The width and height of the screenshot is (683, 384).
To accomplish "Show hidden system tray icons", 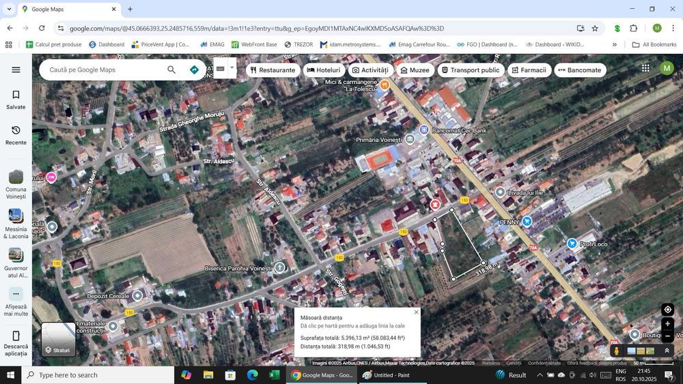I will (x=540, y=375).
